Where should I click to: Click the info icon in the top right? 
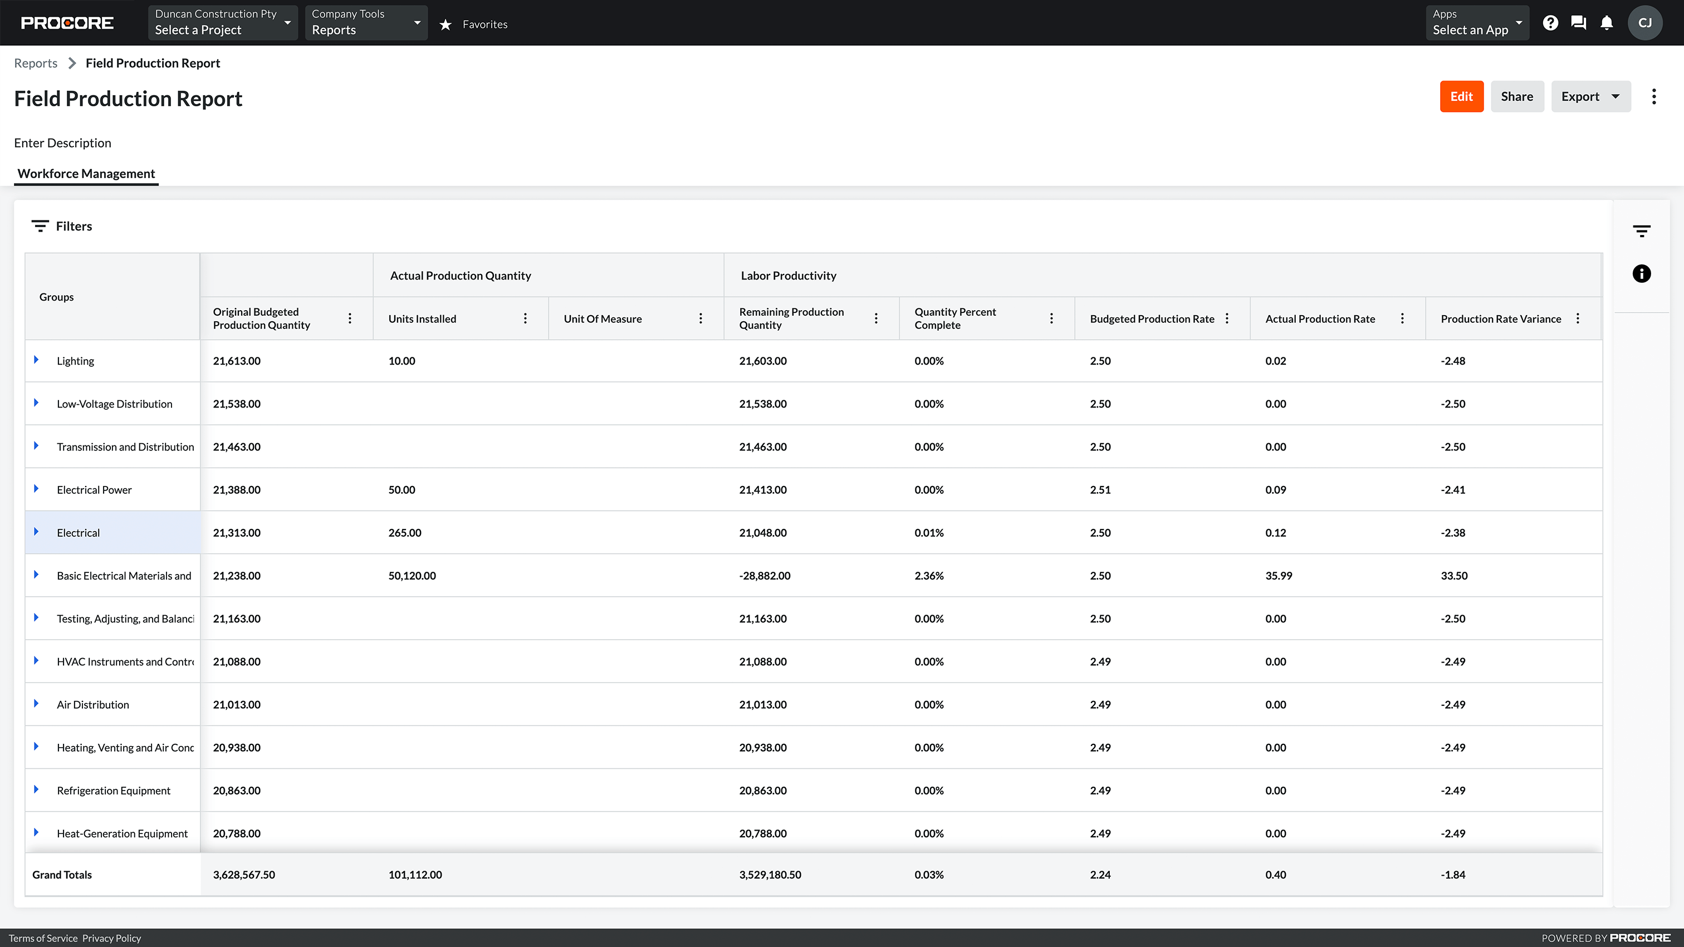pos(1642,274)
